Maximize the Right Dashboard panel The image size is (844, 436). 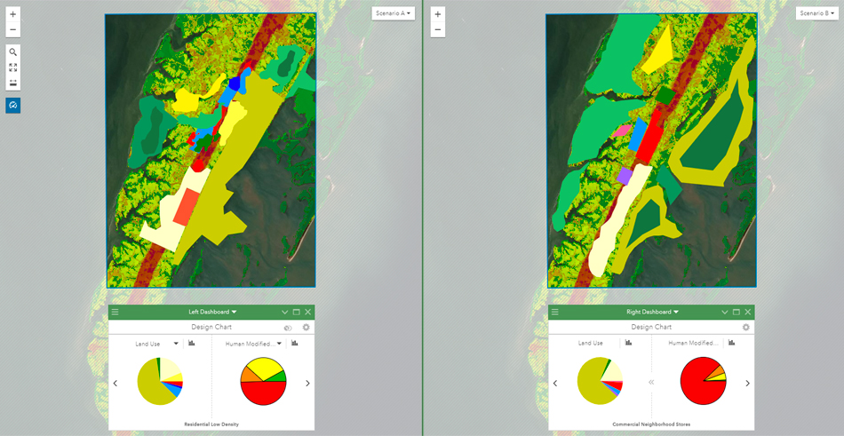[x=736, y=313]
